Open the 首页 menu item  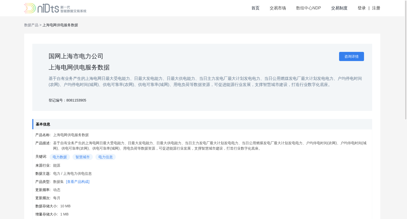255,8
